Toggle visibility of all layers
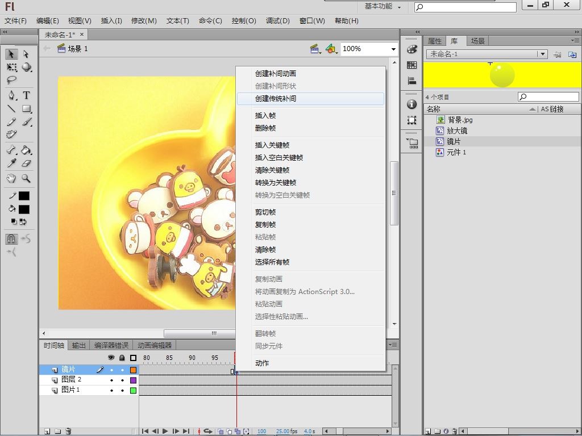This screenshot has width=582, height=436. [x=111, y=358]
